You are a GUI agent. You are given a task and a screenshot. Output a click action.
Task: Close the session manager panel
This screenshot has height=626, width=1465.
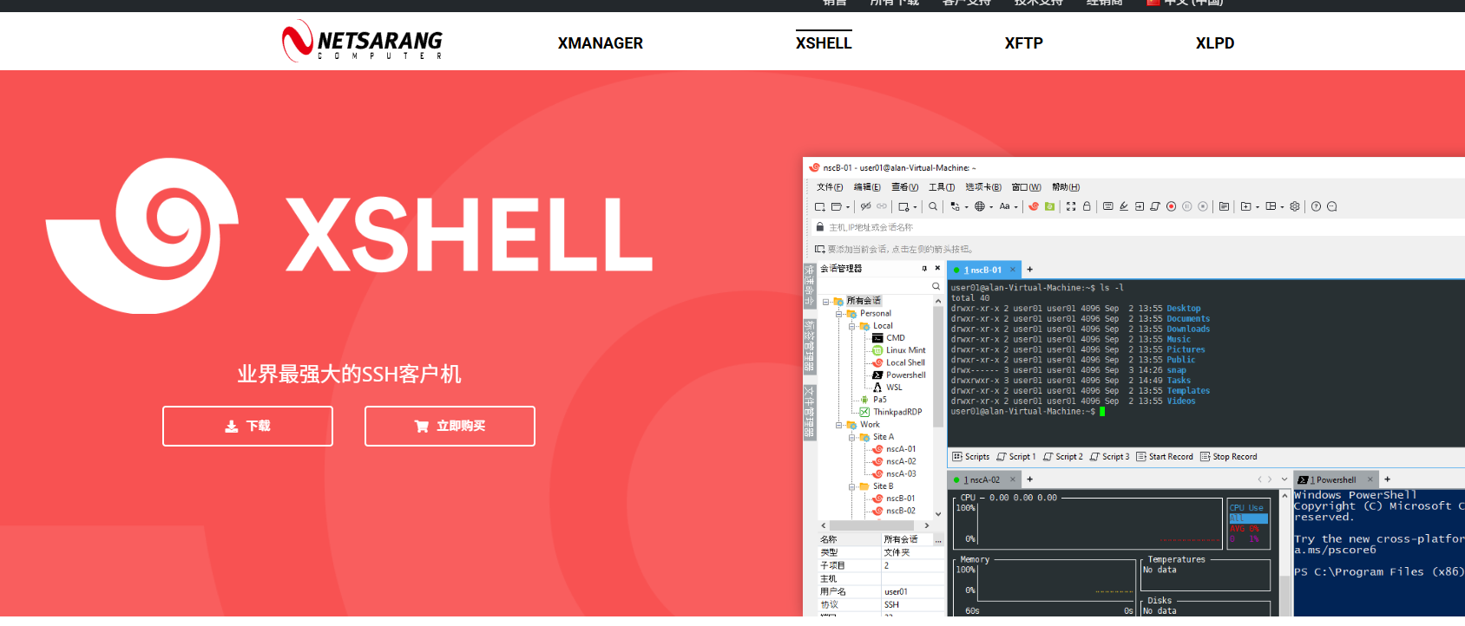tap(937, 268)
